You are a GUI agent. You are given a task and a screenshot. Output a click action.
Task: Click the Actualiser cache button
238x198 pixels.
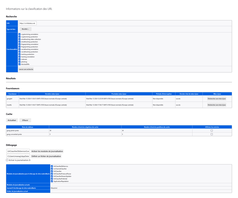(12, 120)
